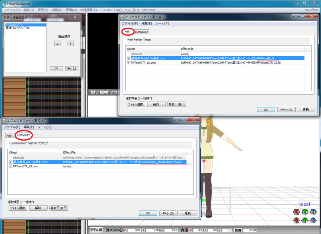Screen dimensions: 321x234
Task: Click the MikuMikuDance title bar app icon
Action: (x=4, y=4)
